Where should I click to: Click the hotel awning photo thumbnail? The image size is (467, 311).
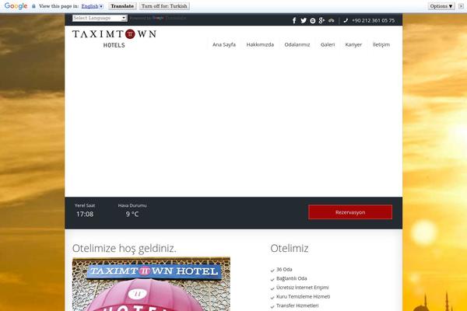pos(151,284)
